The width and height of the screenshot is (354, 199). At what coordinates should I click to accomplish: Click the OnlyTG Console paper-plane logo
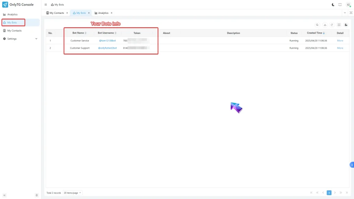coord(4,4)
